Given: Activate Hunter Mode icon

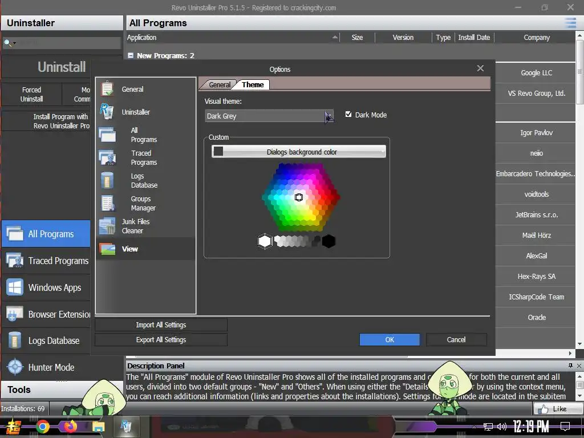Looking at the screenshot, I should tap(15, 367).
